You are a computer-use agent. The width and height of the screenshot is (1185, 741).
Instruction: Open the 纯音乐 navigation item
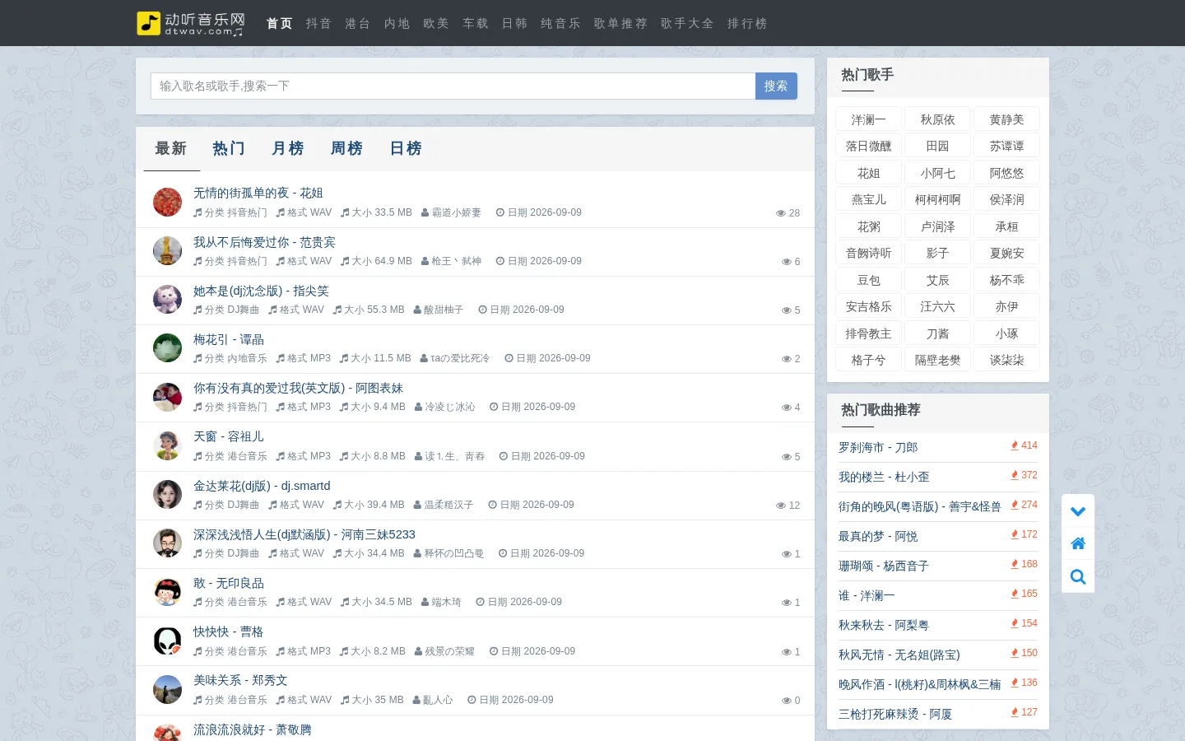pos(561,23)
